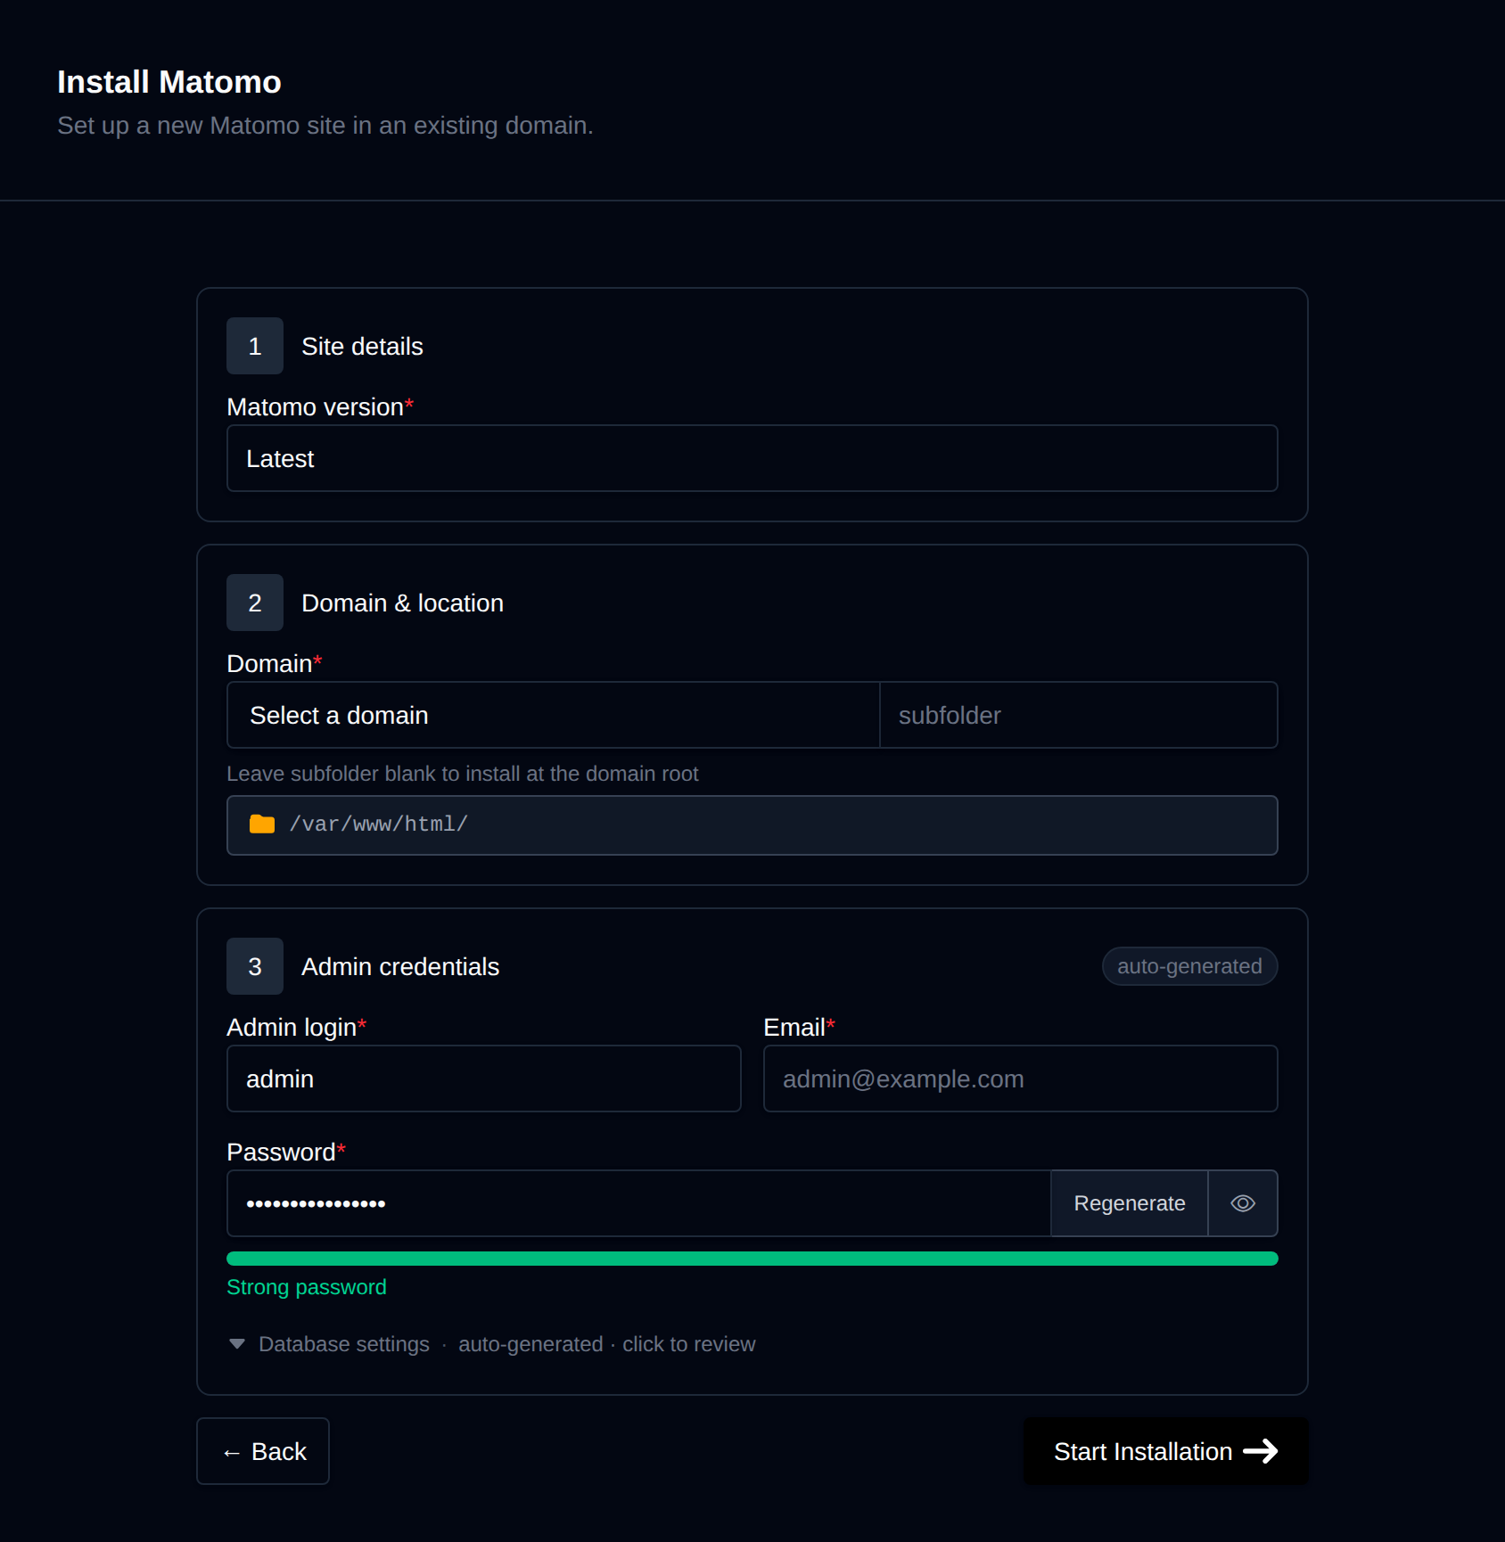
Task: Open the Matomo version dropdown
Action: pyautogui.click(x=752, y=458)
